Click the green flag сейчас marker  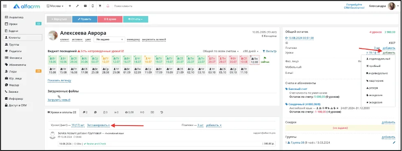[265, 60]
